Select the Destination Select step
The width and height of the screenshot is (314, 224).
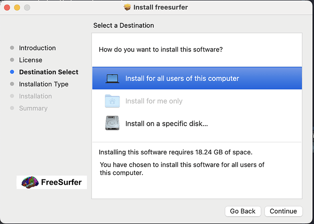[49, 72]
